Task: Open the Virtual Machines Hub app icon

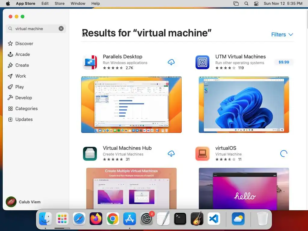Action: pos(90,154)
